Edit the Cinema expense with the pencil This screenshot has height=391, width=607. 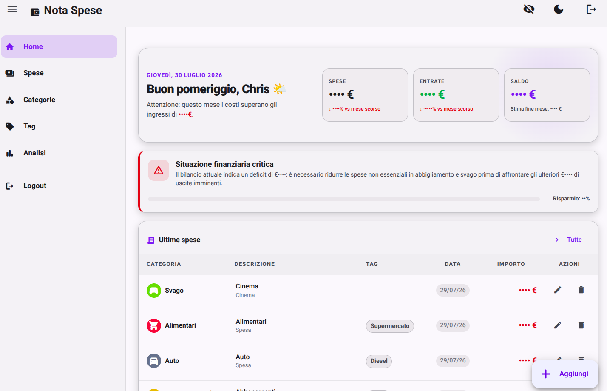[x=558, y=290]
